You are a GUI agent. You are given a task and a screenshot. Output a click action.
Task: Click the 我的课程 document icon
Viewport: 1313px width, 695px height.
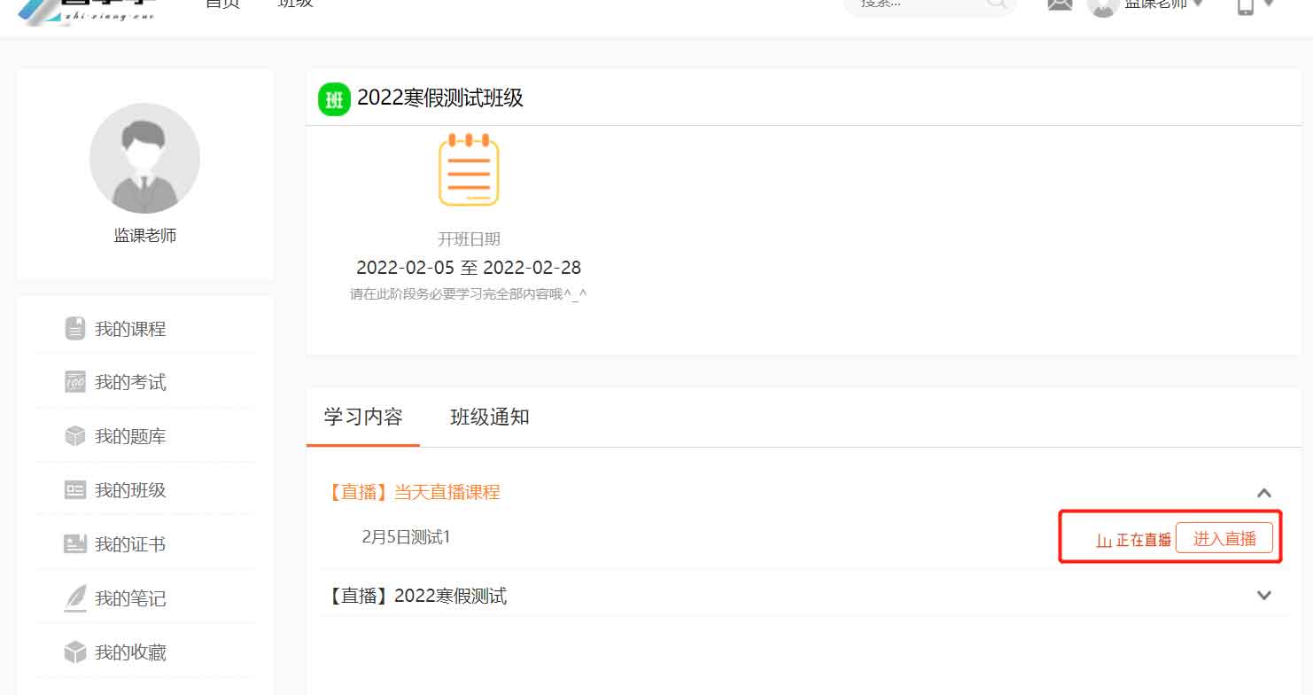[75, 329]
